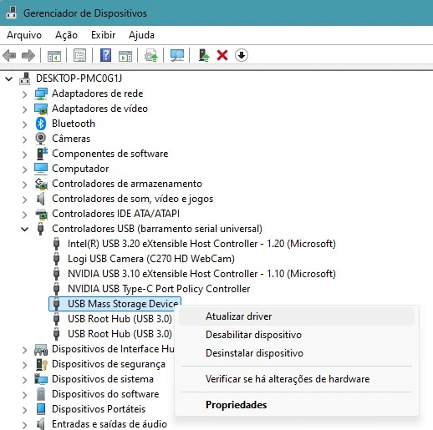433x430 pixels.
Task: Click the Controladores de armazenamento icon
Action: pos(41,184)
